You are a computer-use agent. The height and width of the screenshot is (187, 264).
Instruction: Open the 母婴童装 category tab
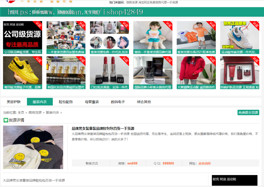(92, 102)
